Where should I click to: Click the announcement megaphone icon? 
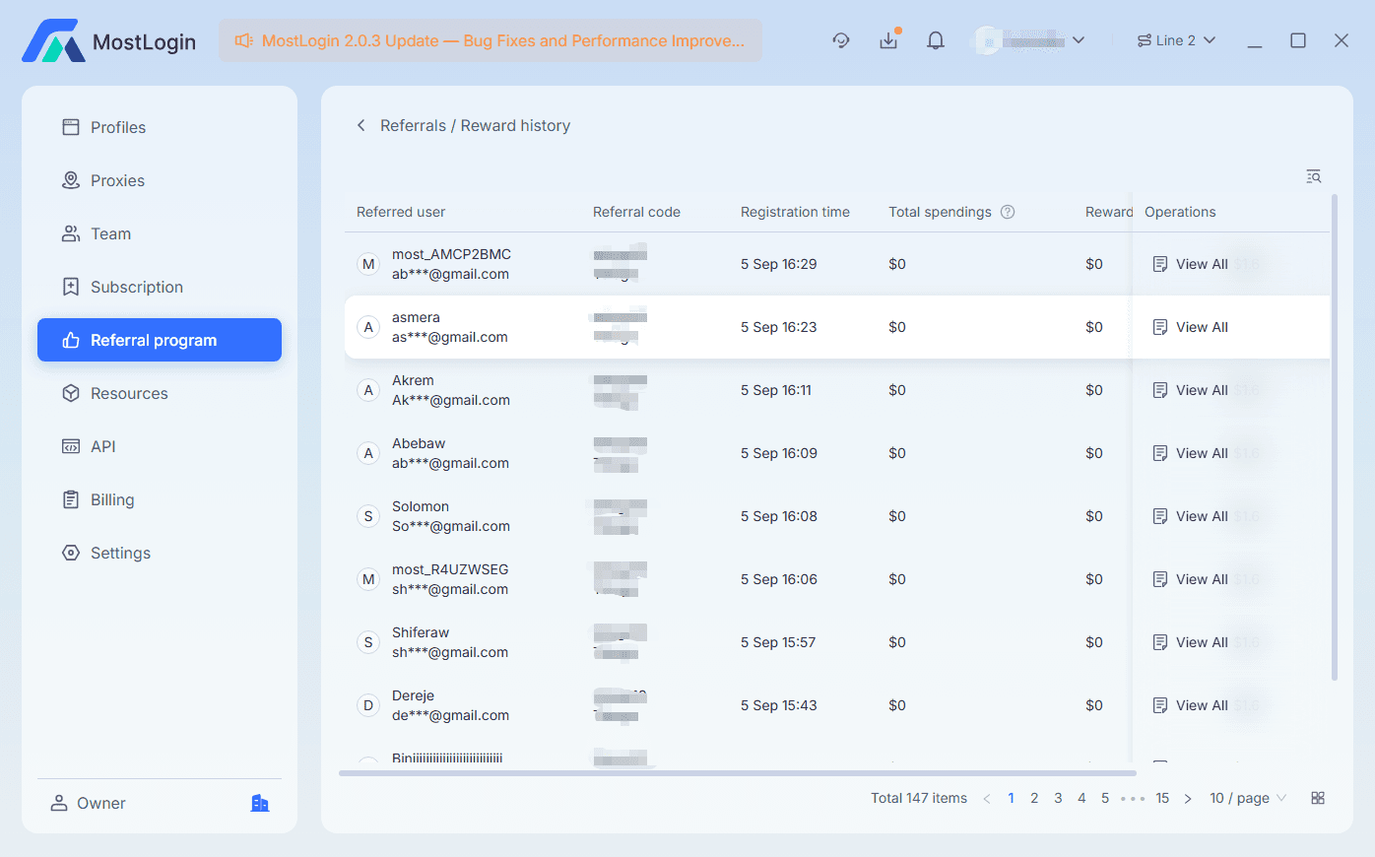243,40
